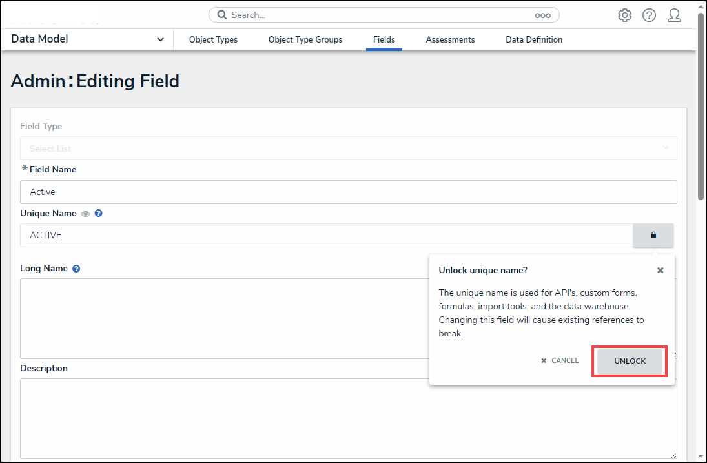Click into the Field Name input
Screen dimensions: 707x463
tap(348, 192)
